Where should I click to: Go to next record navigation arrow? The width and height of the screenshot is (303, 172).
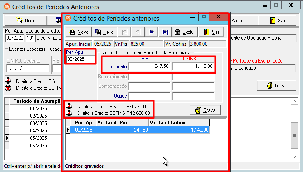point(152,32)
